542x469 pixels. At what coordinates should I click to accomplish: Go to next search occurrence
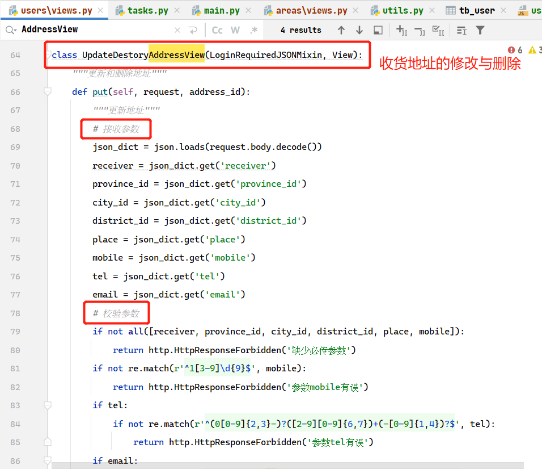coord(359,31)
